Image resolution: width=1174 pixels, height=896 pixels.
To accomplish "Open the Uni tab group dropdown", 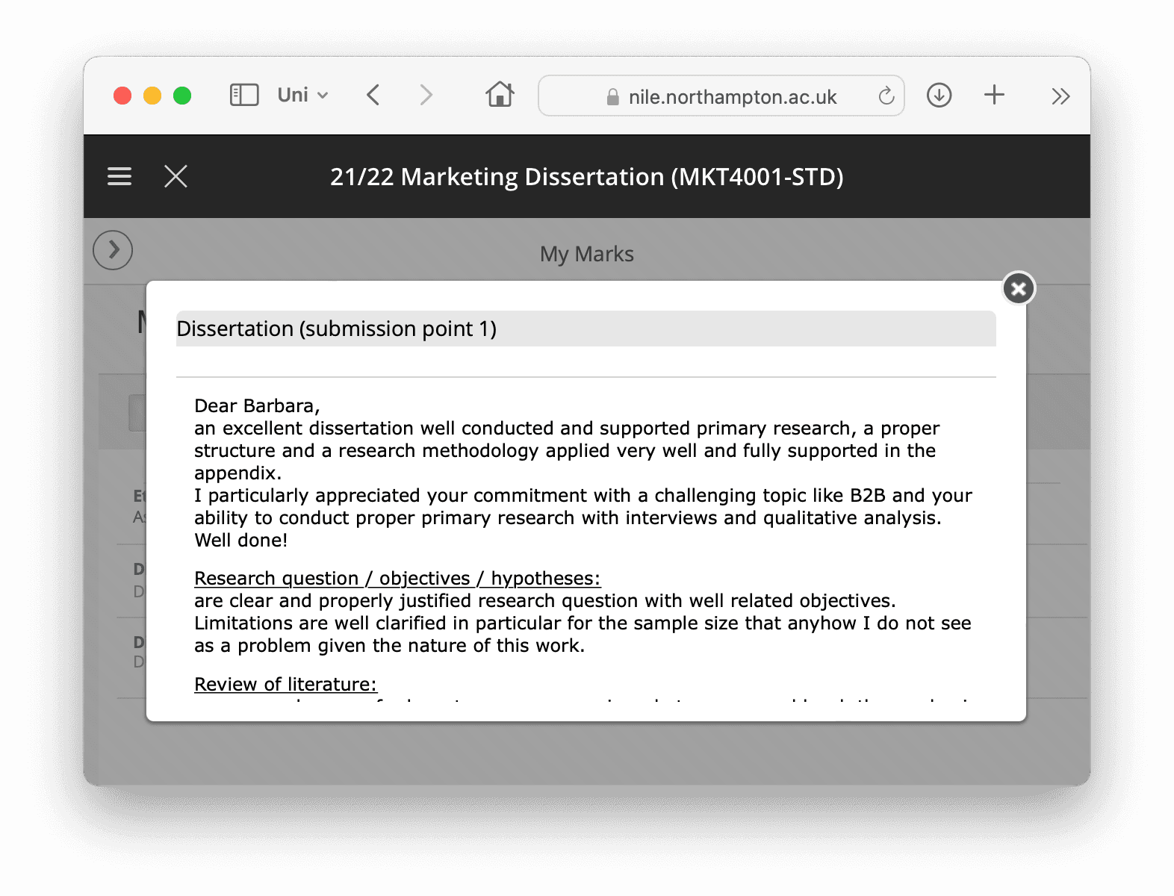I will pyautogui.click(x=302, y=95).
